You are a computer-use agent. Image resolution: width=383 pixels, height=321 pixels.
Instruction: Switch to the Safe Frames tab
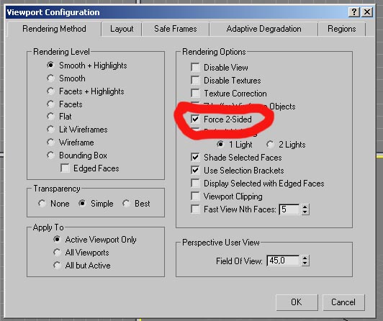(x=176, y=29)
